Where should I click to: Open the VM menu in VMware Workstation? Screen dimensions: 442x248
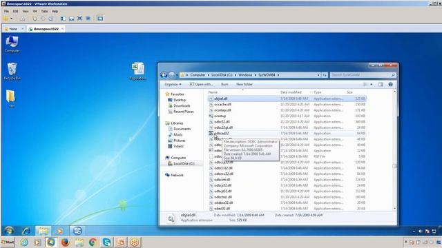(x=35, y=11)
